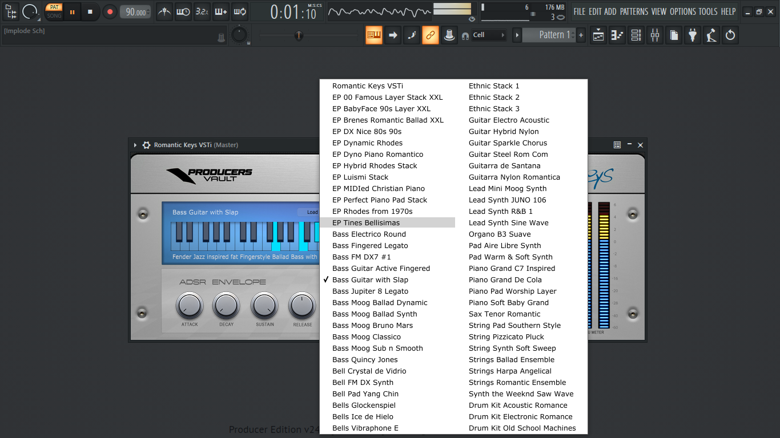Open the project browser files icon
Image resolution: width=780 pixels, height=438 pixels.
click(x=674, y=35)
